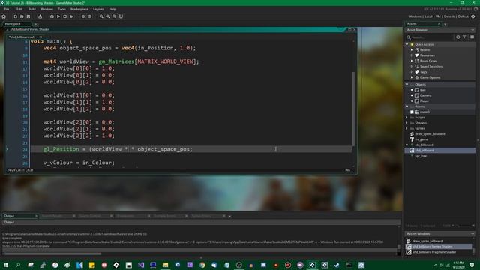
Task: Open draw_sprite_billboard in Recent Windows
Action: (x=427, y=241)
